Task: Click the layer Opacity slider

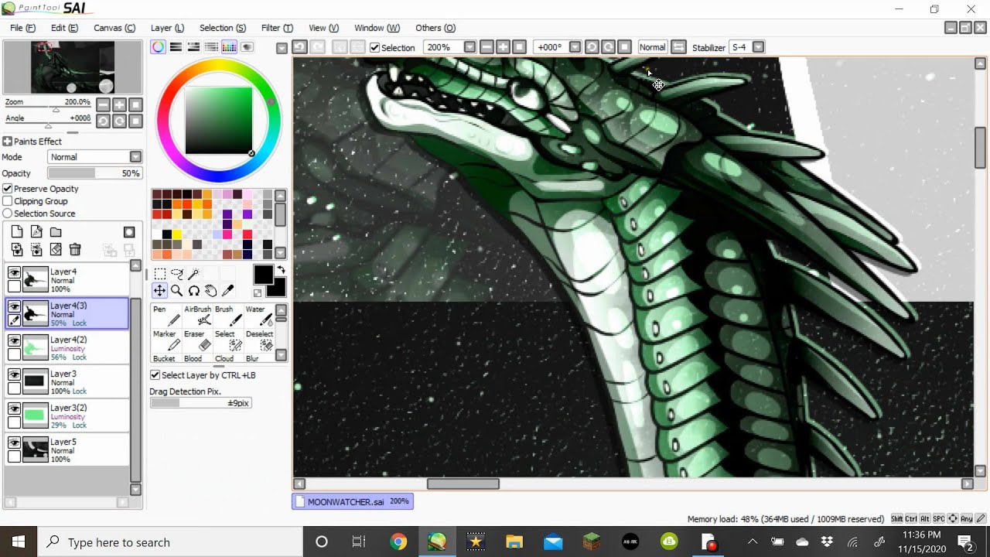Action: (94, 173)
